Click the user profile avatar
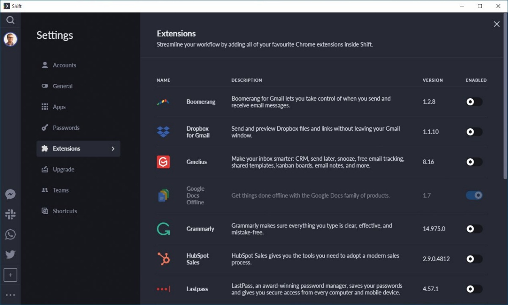Viewport: 508px width, 305px height. [10, 39]
